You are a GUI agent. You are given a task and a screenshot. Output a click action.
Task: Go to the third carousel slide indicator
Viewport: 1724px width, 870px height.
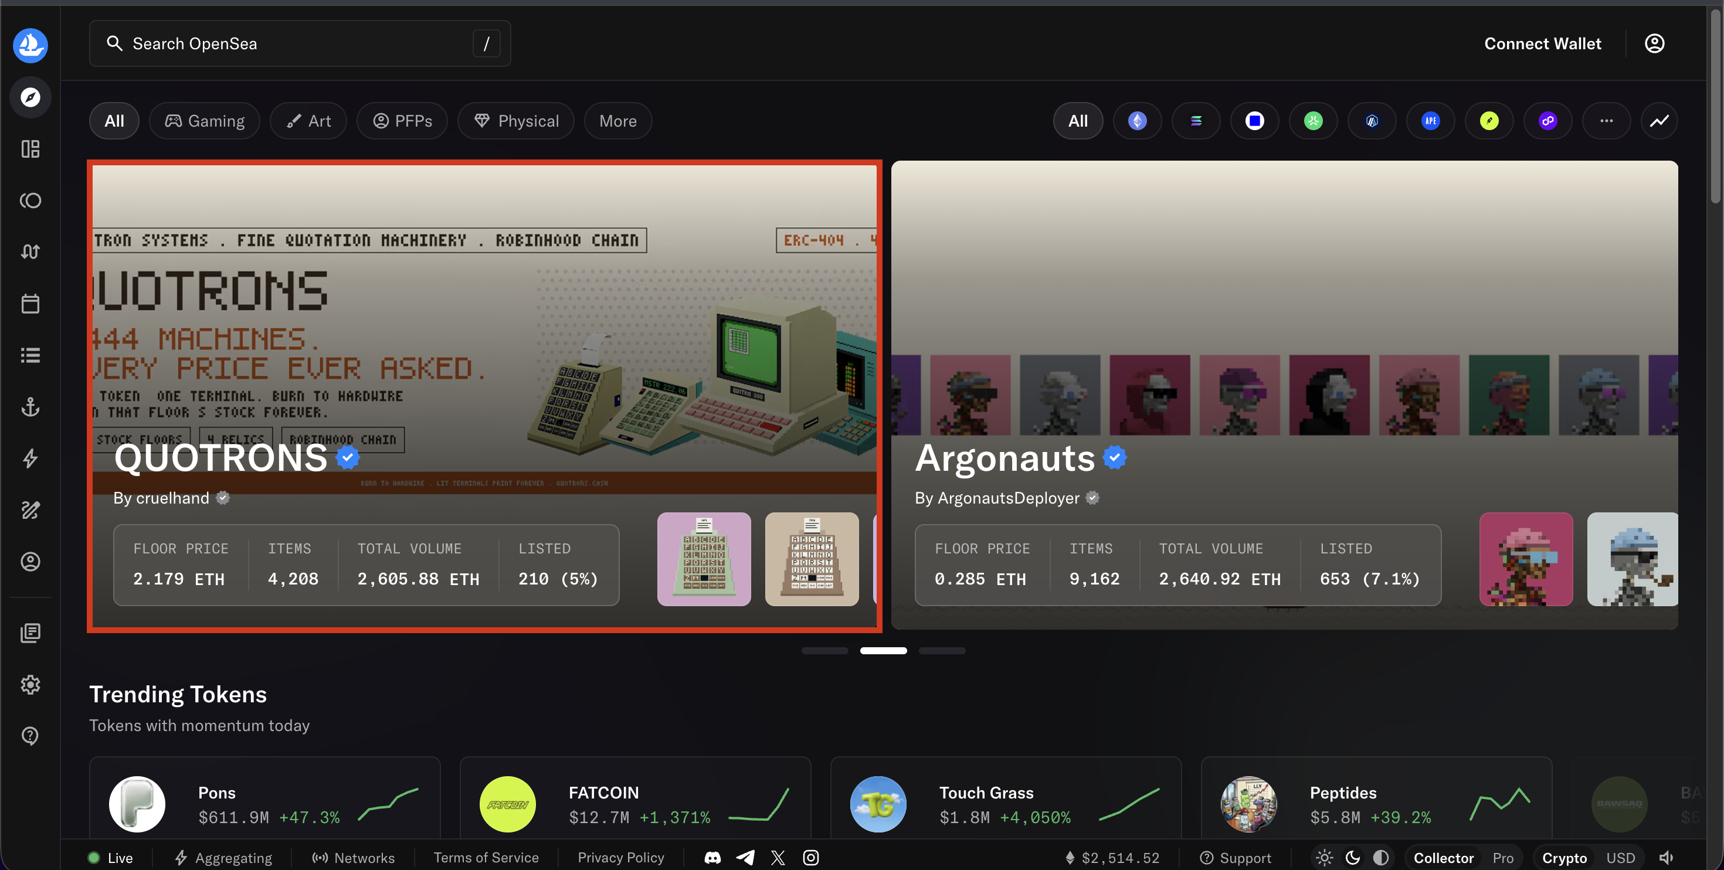(x=942, y=651)
